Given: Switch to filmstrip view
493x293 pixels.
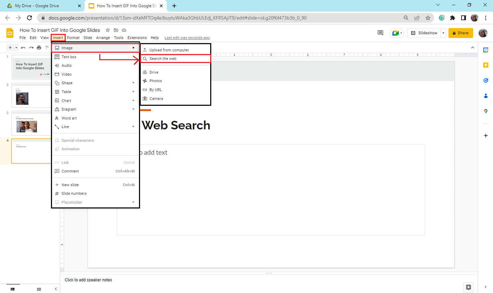Looking at the screenshot, I should pos(13,289).
